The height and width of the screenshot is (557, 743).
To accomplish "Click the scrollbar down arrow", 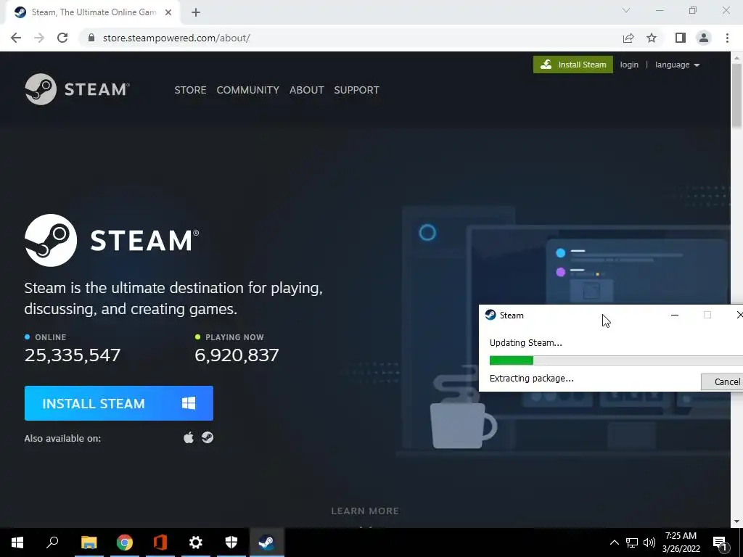I will coord(736,521).
